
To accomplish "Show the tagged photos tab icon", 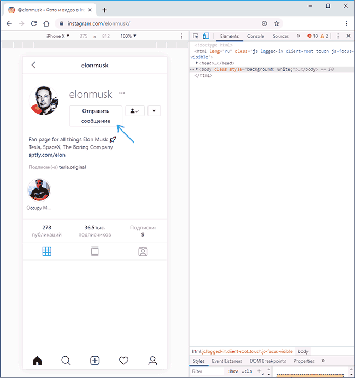I will click(143, 251).
